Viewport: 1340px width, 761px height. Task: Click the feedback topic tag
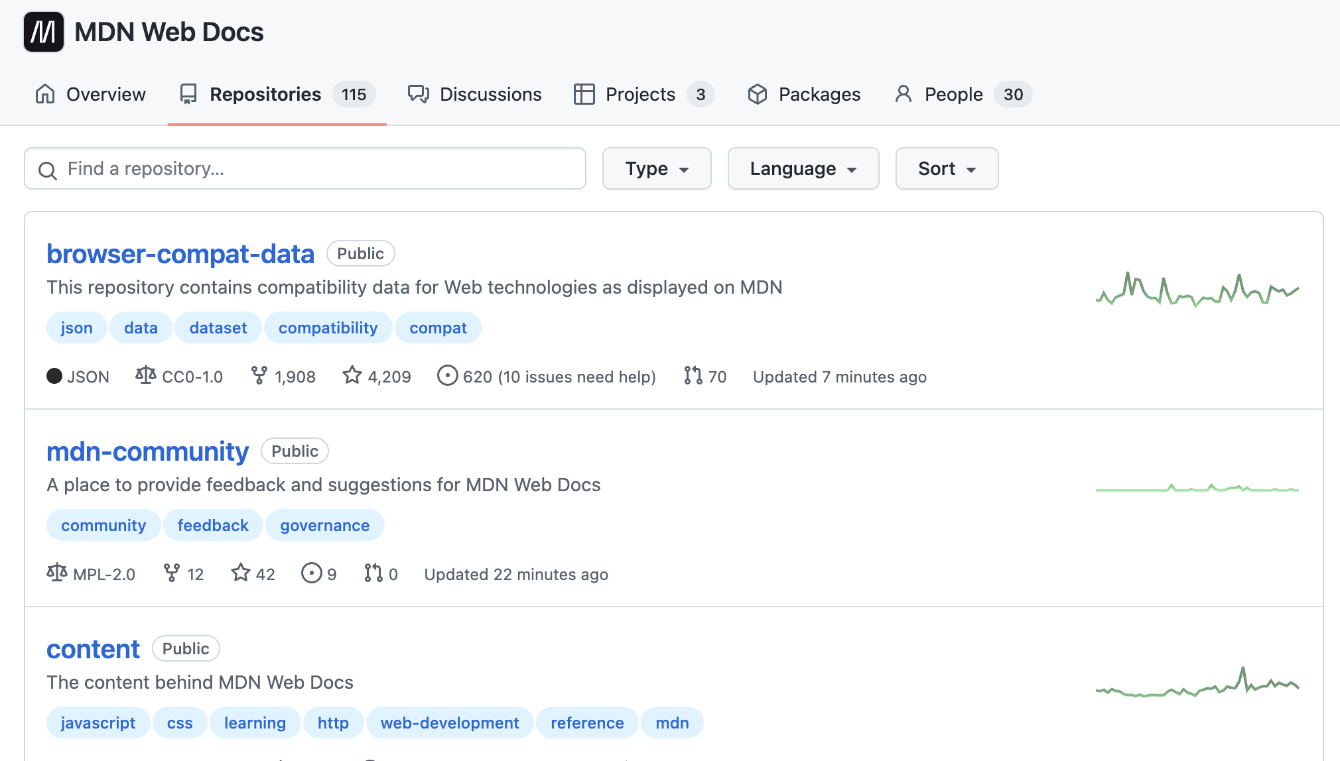[213, 525]
